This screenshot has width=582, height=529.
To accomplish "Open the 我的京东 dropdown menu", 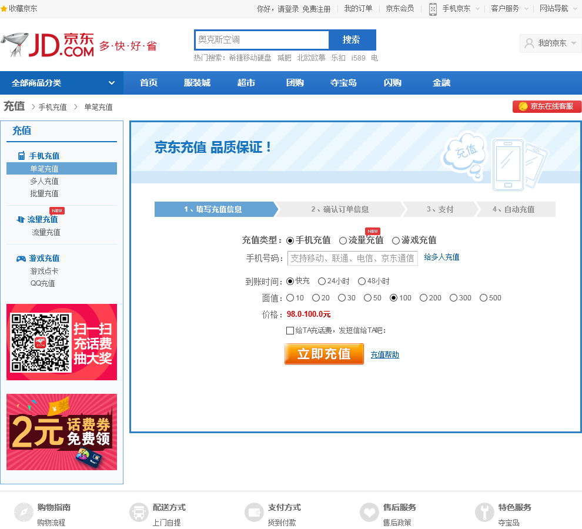I will (x=550, y=43).
